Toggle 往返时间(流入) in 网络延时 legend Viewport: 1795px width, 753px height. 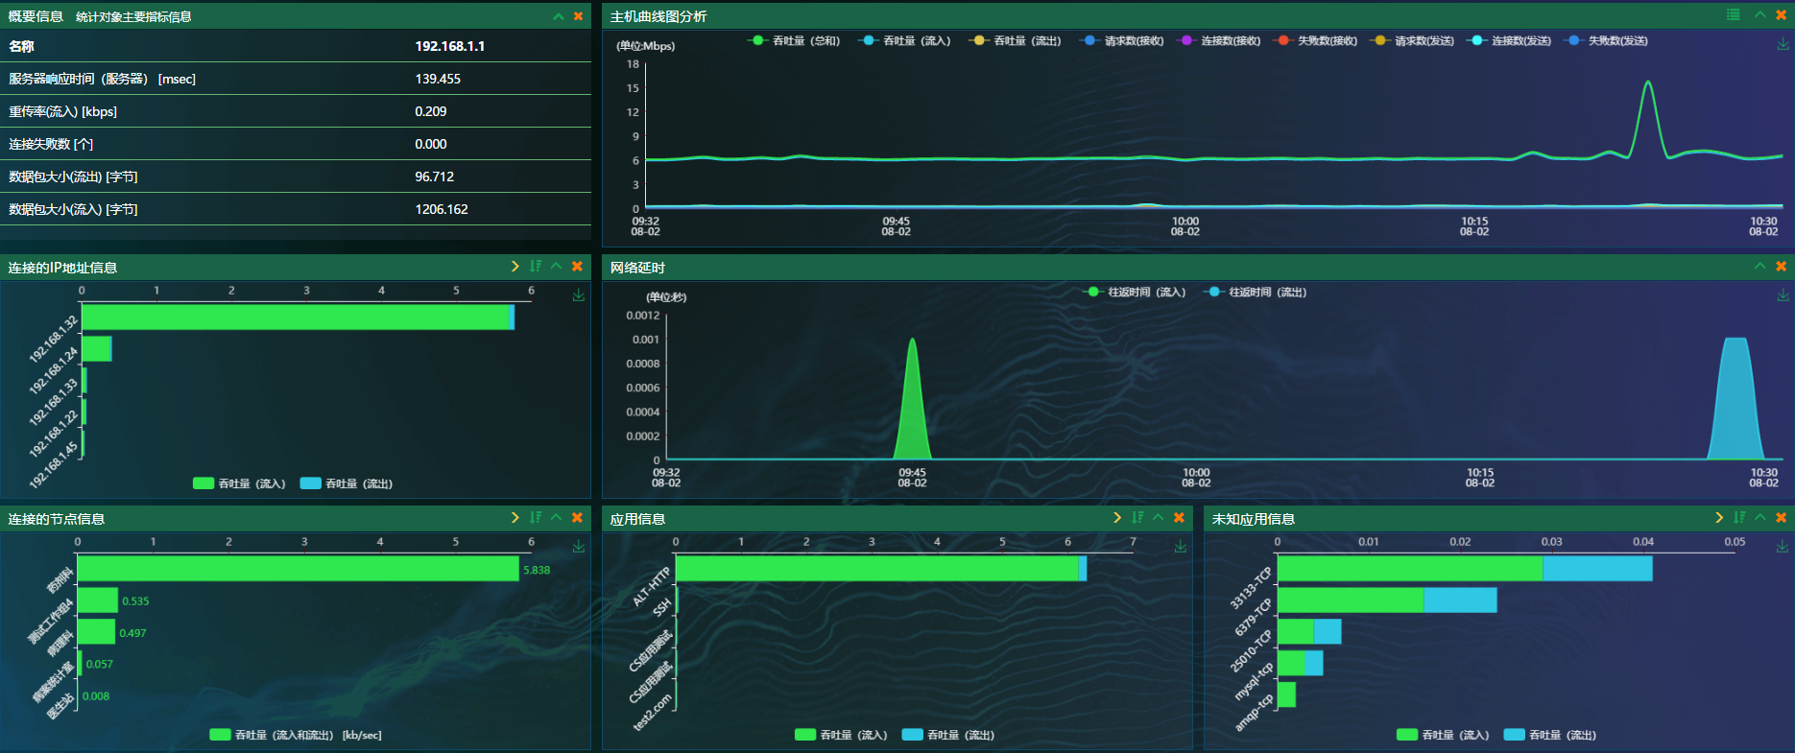[x=1135, y=292]
